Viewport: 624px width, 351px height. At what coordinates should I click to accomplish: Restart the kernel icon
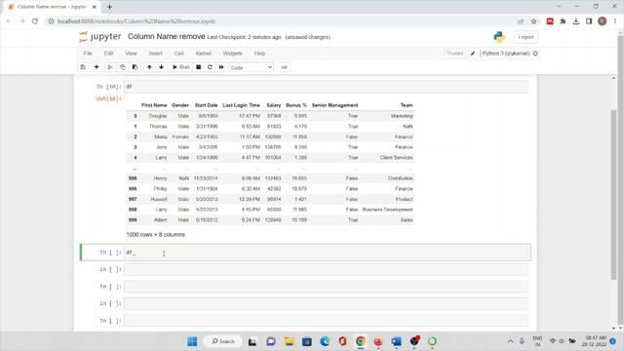click(x=210, y=67)
